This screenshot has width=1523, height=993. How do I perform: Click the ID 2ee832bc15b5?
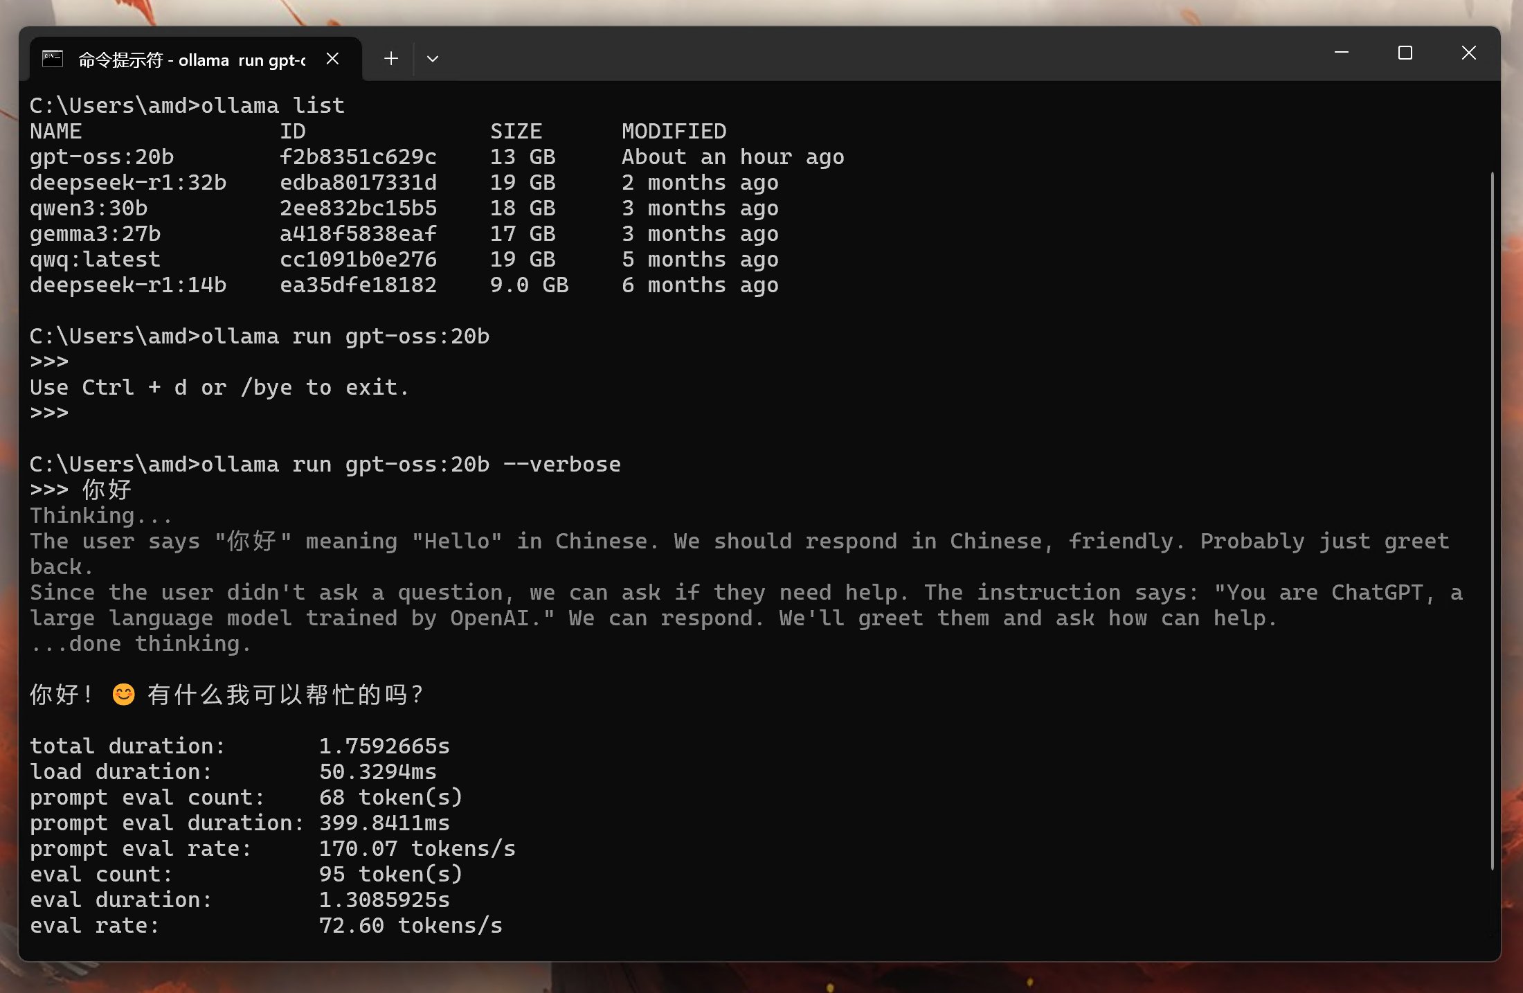(358, 208)
